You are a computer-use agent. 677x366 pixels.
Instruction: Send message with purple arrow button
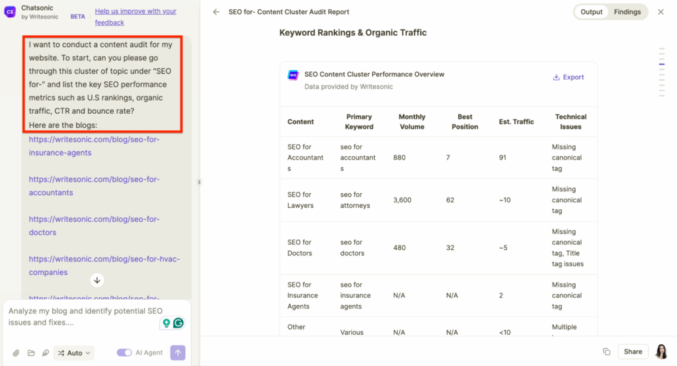[178, 353]
